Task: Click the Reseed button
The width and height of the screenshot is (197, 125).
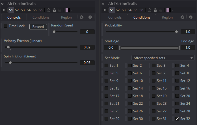Action: [38, 27]
